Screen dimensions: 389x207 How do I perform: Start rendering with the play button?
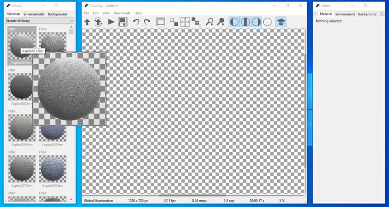(x=111, y=22)
